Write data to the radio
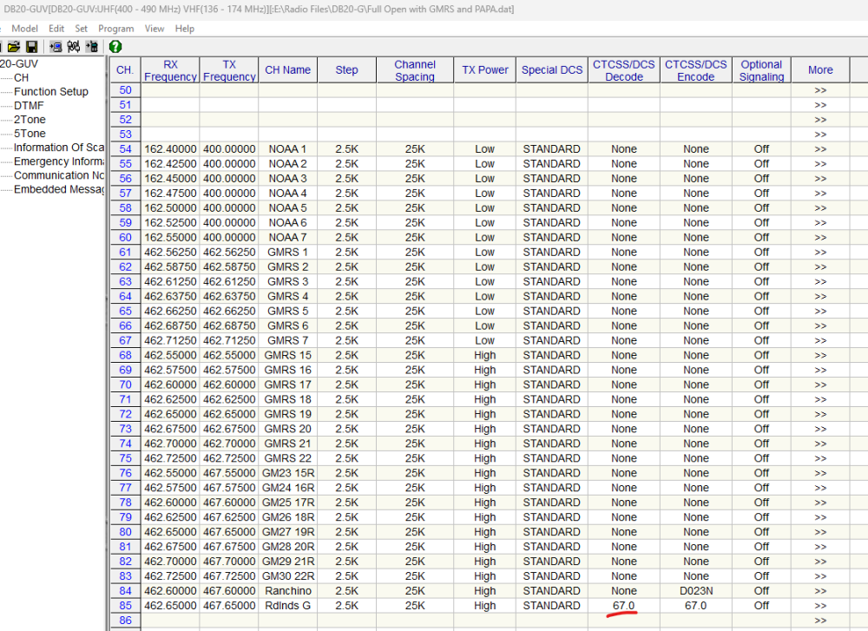Image resolution: width=868 pixels, height=631 pixels. tap(91, 47)
